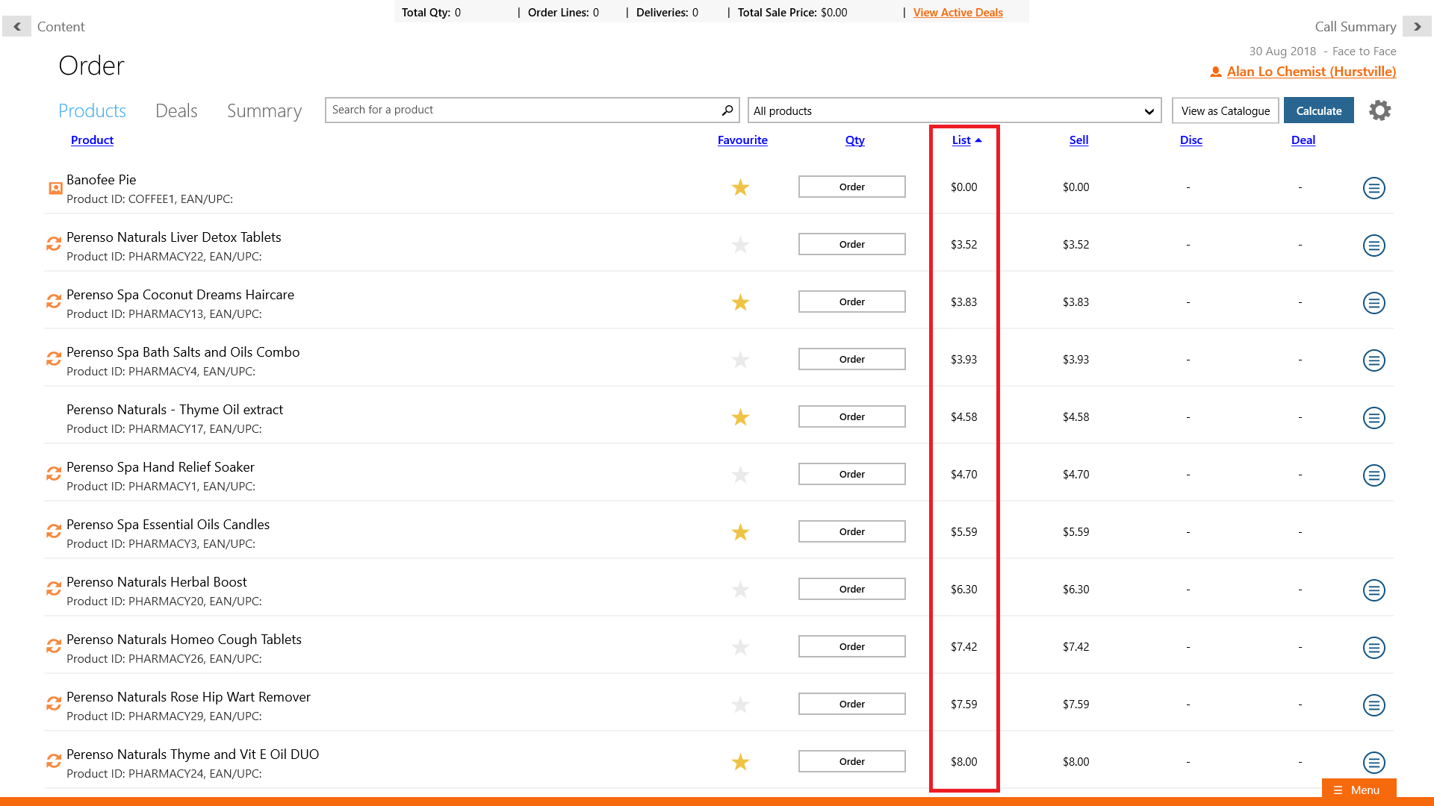Screen dimensions: 1434x806
Task: Go back to Content using left arrow
Action: pyautogui.click(x=16, y=27)
